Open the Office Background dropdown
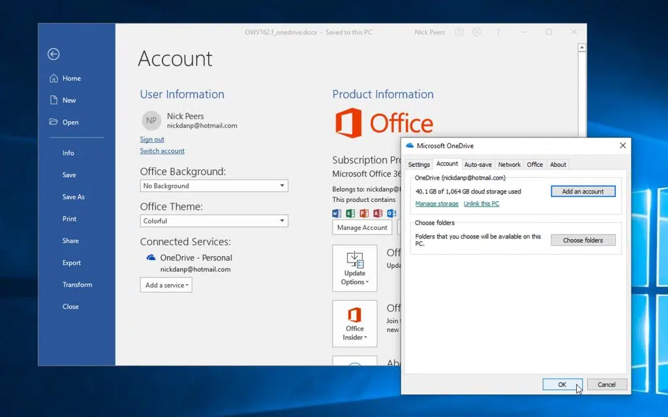 pos(214,186)
